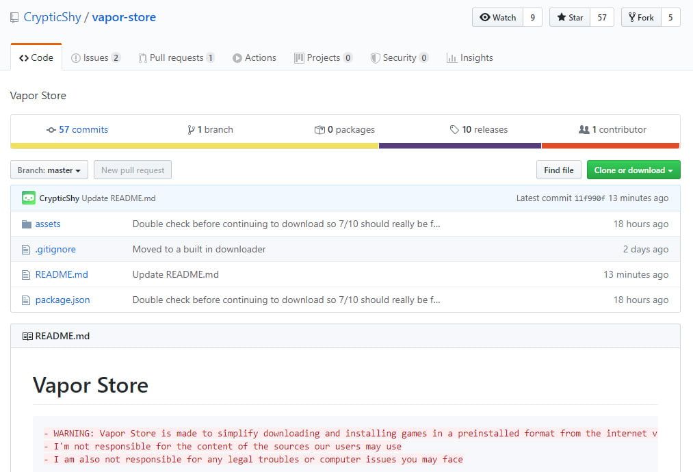View the 1 contributor page
The height and width of the screenshot is (472, 693).
(612, 129)
